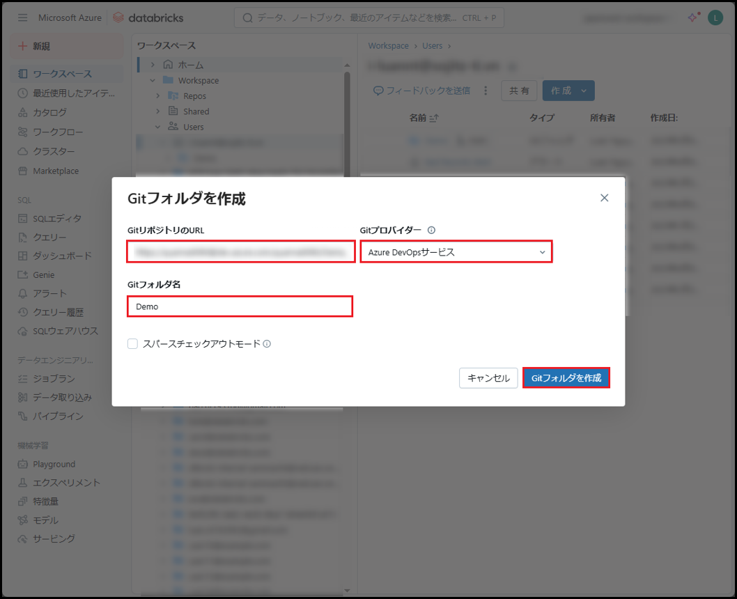Click the サービング icon
Image resolution: width=737 pixels, height=599 pixels.
[22, 539]
